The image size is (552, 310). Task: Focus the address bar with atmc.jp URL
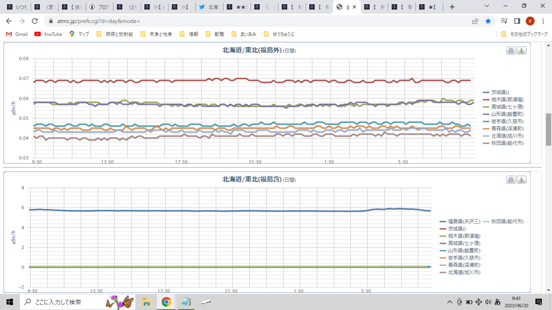258,21
